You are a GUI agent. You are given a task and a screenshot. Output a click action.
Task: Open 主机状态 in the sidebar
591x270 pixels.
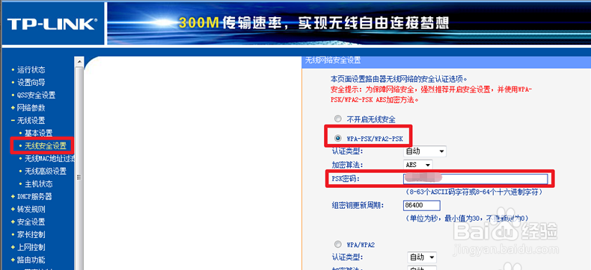coord(38,184)
